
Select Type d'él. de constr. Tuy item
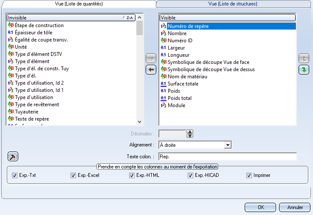[42, 69]
